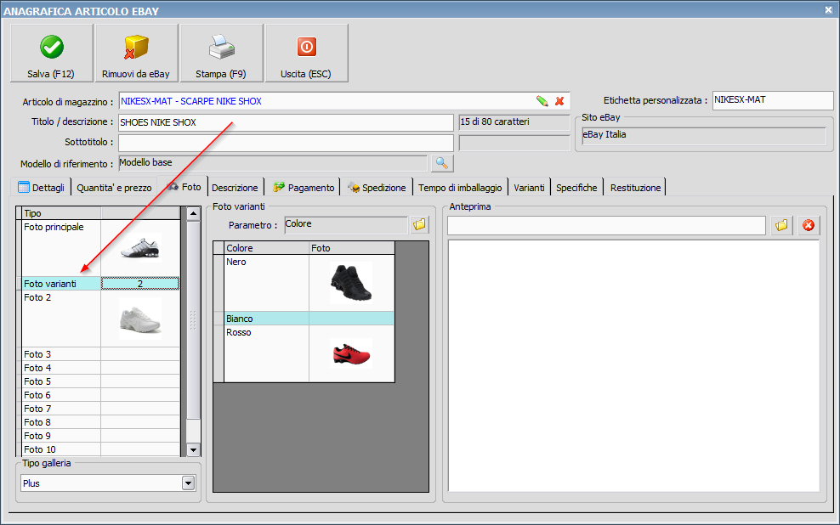Select the Foto 8 row

click(x=100, y=422)
